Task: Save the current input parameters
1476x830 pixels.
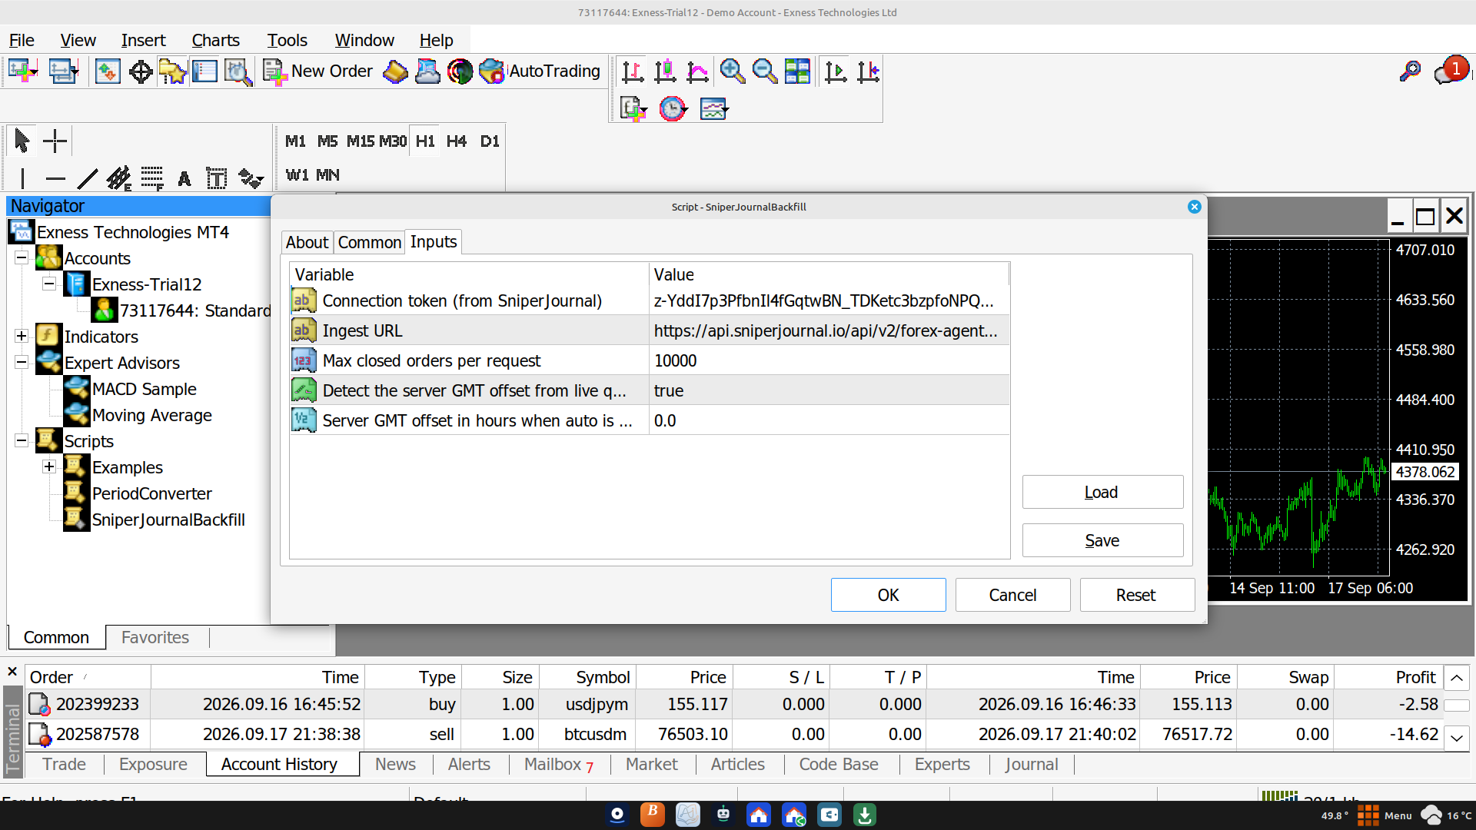Action: point(1102,540)
